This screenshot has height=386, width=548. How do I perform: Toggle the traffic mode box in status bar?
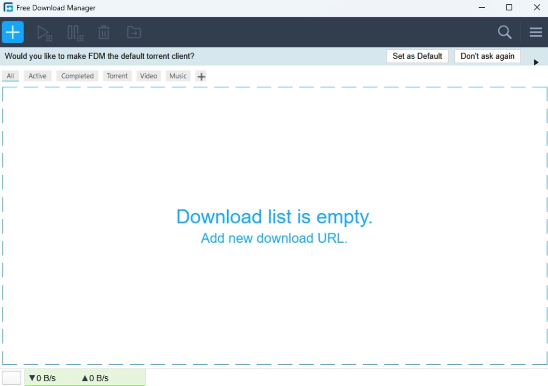click(x=12, y=378)
